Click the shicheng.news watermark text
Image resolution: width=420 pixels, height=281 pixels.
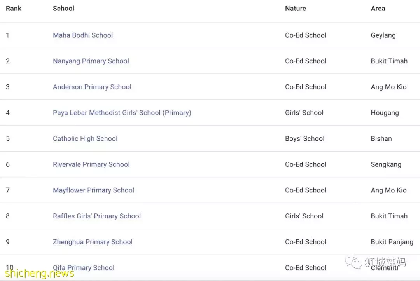[40, 273]
